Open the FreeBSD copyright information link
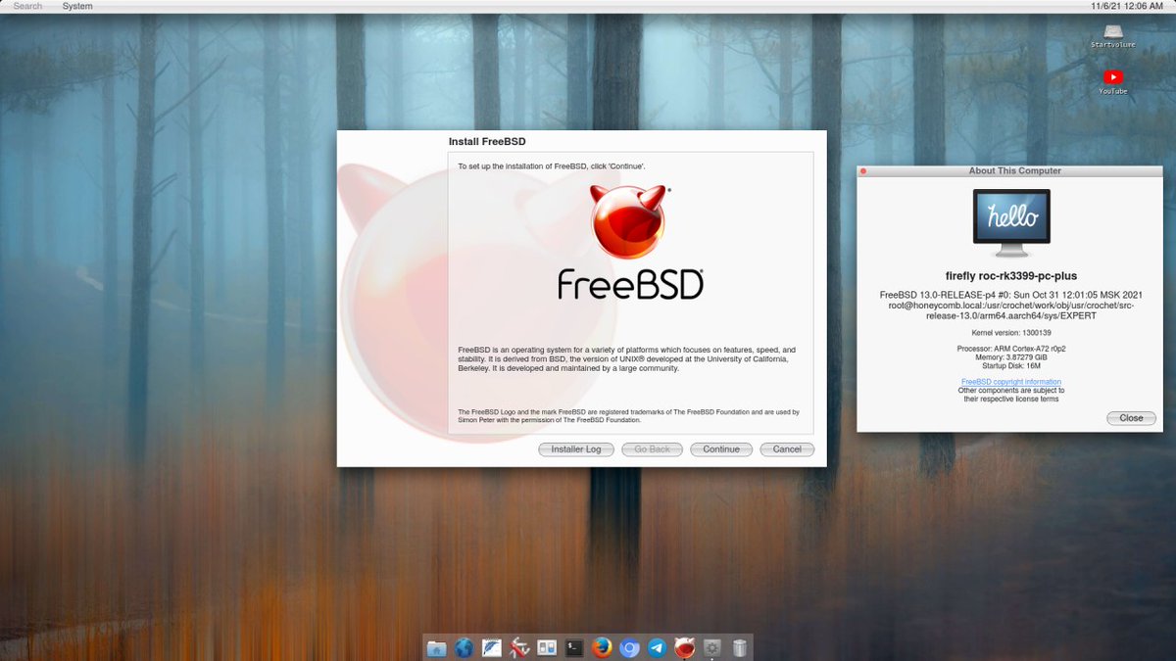 [x=1011, y=382]
